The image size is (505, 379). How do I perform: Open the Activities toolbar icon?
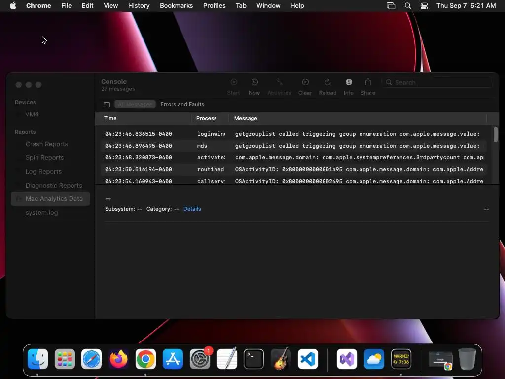coord(279,82)
